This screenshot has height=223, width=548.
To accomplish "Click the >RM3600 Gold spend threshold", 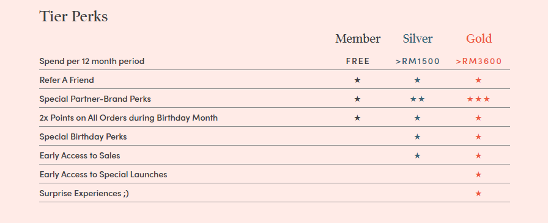I will click(479, 62).
